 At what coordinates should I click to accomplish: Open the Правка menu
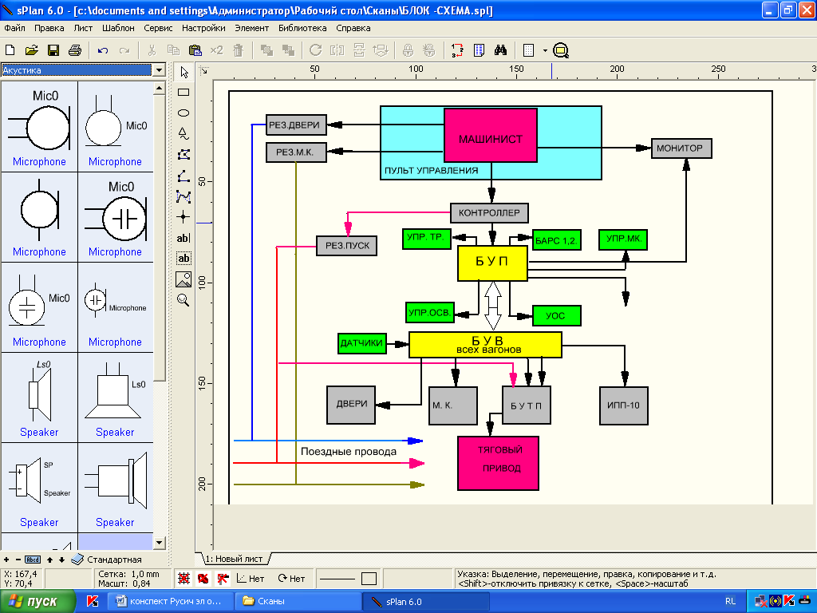(x=49, y=28)
